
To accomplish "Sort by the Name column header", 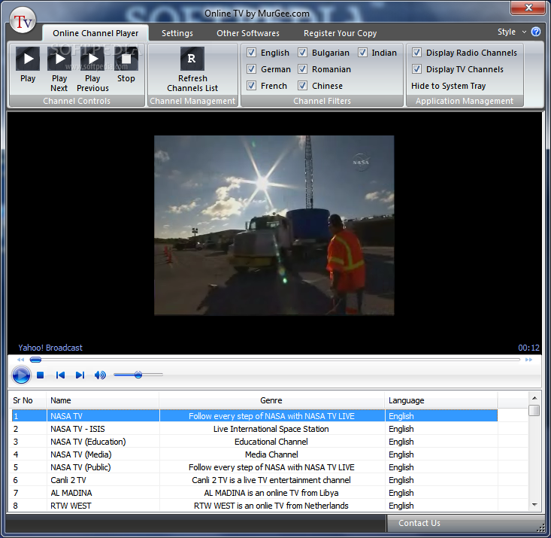I will point(102,400).
